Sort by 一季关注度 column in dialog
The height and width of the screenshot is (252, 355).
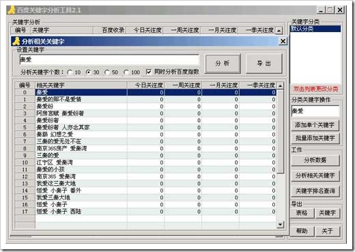tap(258, 85)
